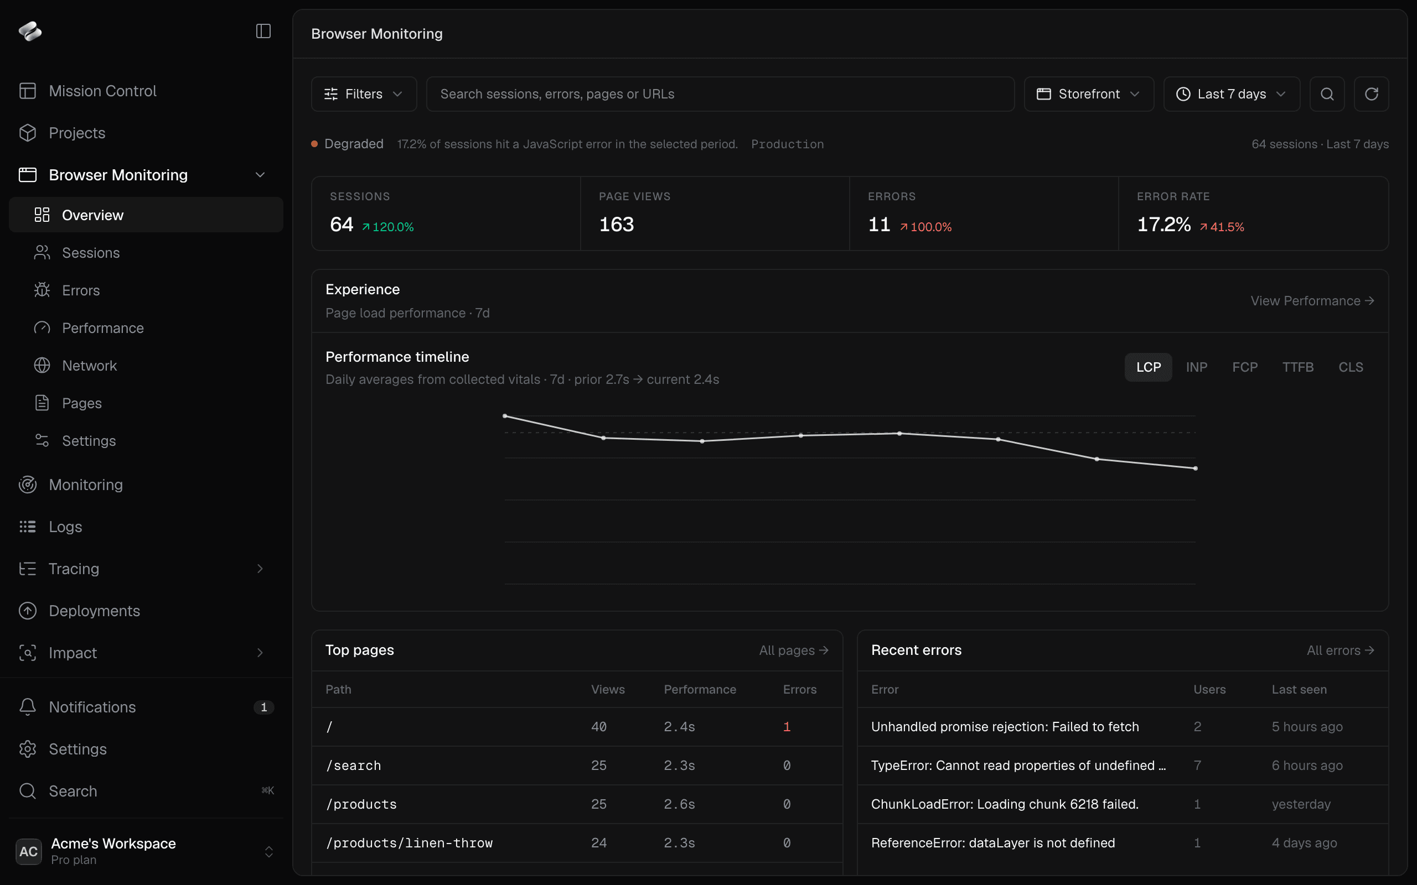Collapse the sidebar with the panel icon

263,31
